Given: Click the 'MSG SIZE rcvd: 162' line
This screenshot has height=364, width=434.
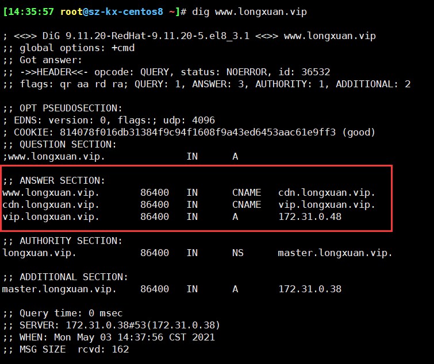Looking at the screenshot, I should 66,350.
